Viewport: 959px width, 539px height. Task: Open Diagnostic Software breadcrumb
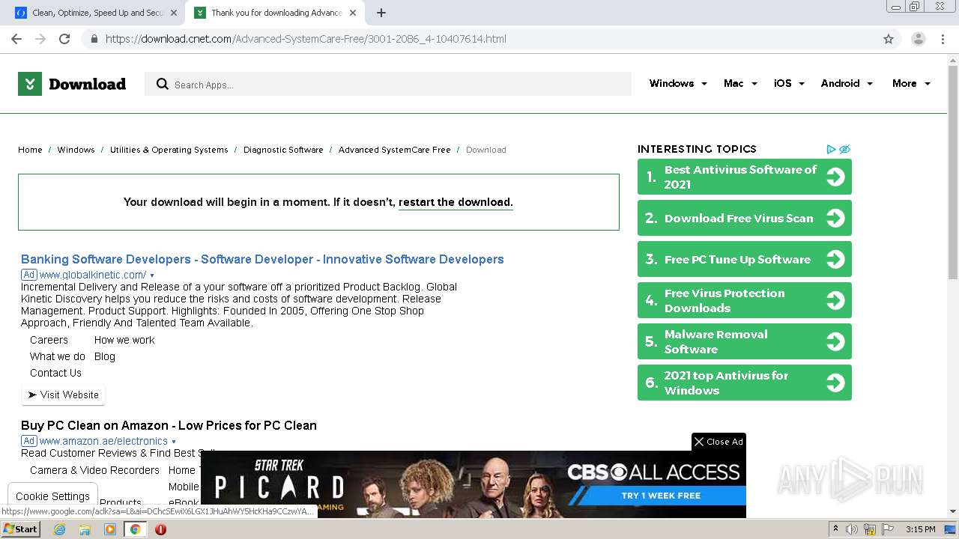click(283, 150)
